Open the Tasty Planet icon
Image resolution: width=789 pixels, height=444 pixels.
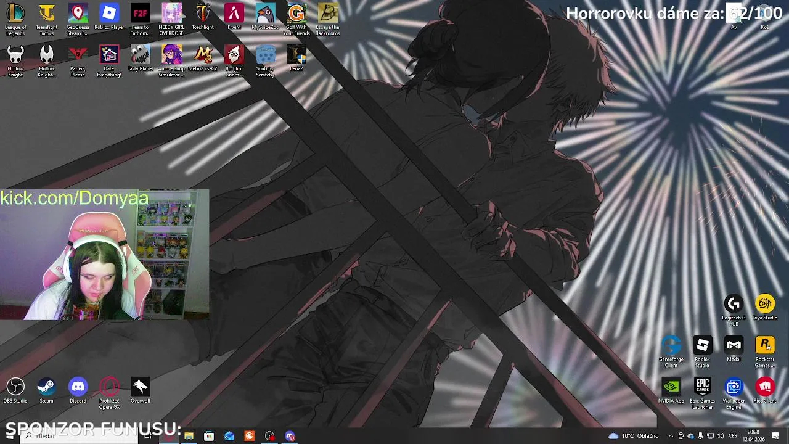coord(140,59)
